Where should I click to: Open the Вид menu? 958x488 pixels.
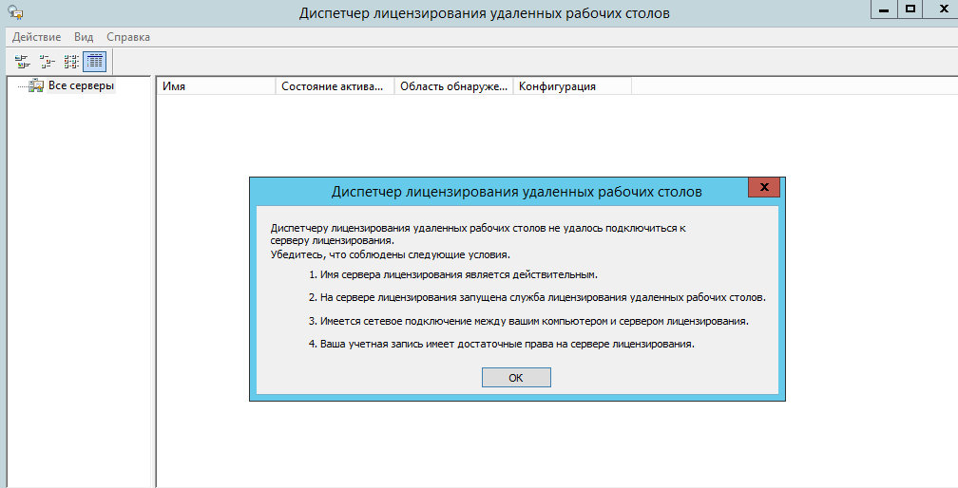tap(84, 37)
